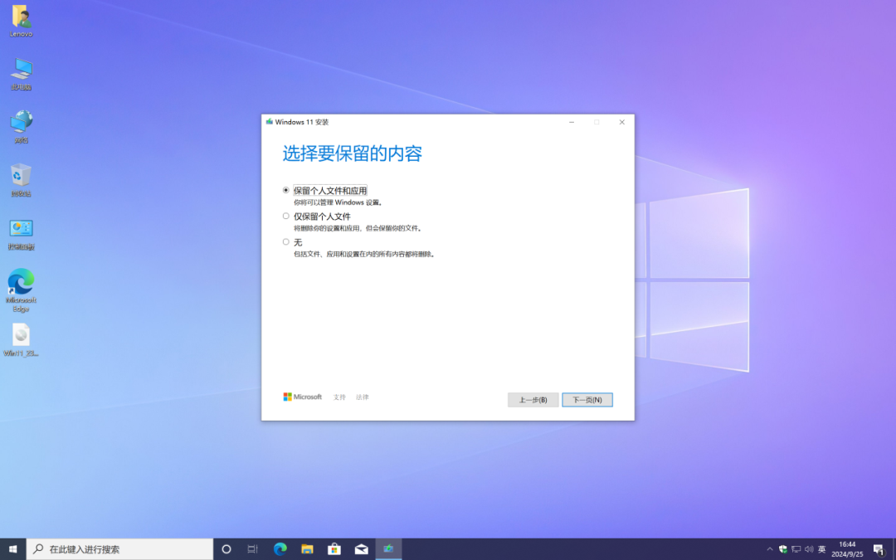Select 控制面板 desktop icon
The image size is (896, 560).
point(21,234)
